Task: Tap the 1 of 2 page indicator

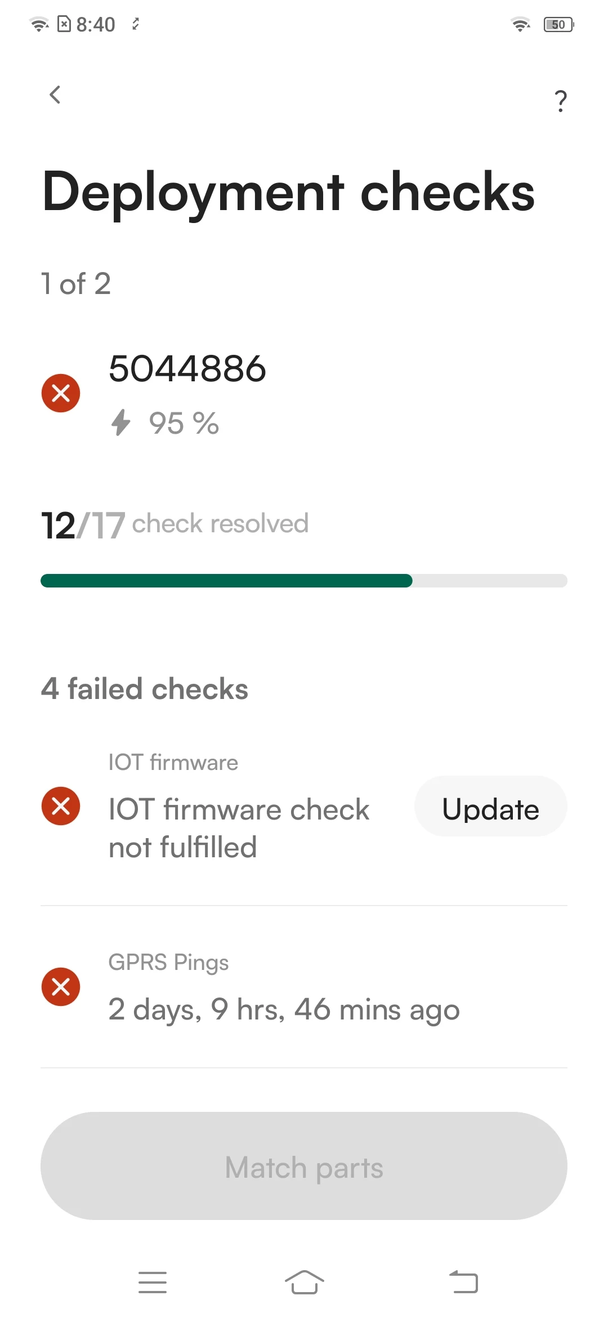Action: click(x=75, y=283)
